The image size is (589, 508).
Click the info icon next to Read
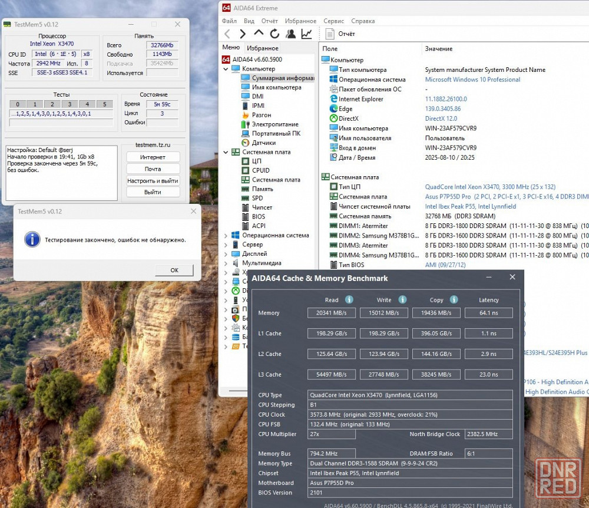click(349, 299)
